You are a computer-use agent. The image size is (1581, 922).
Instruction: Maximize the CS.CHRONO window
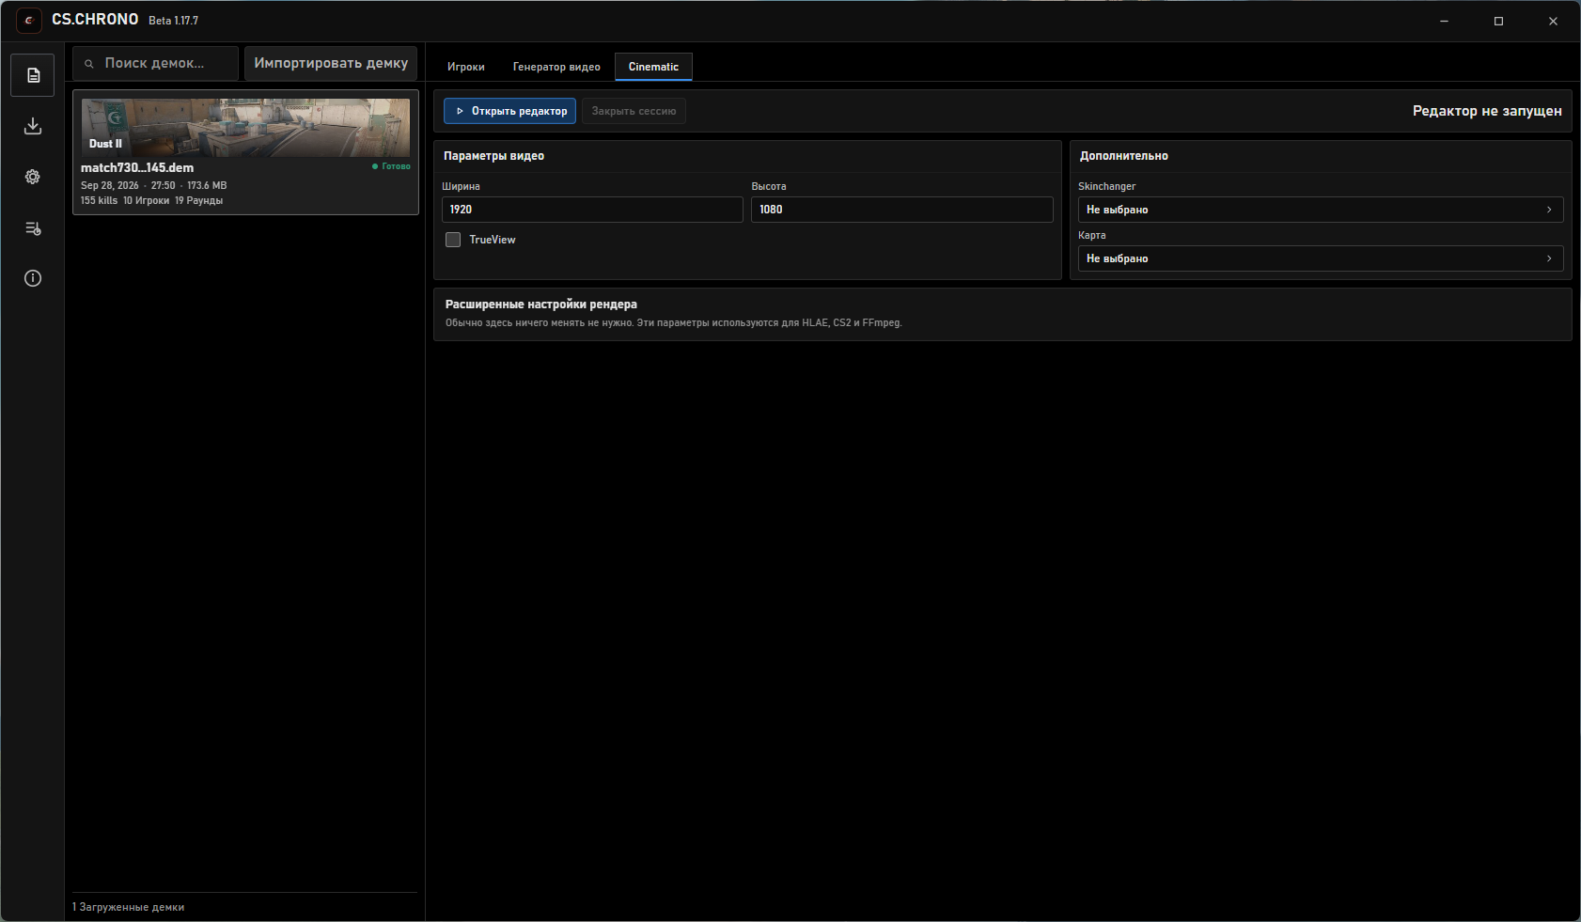click(x=1499, y=21)
